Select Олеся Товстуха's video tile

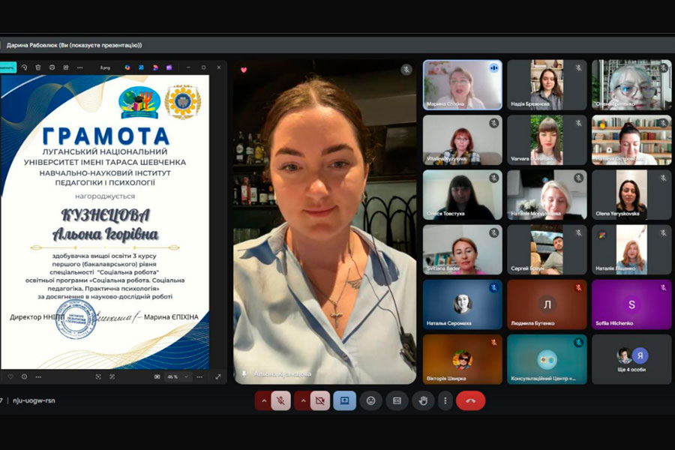pos(462,195)
